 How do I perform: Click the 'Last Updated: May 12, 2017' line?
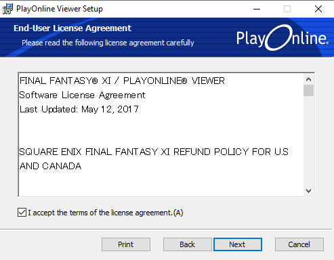coord(79,110)
